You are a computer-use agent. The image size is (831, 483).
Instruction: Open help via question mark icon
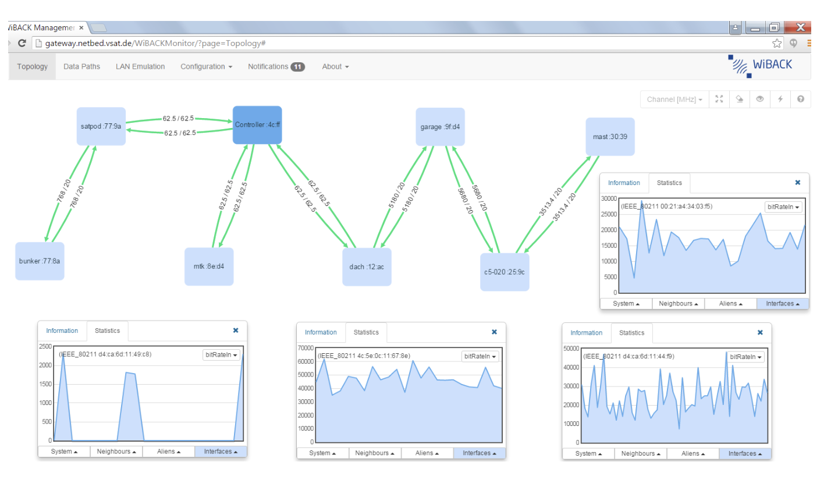tap(801, 100)
